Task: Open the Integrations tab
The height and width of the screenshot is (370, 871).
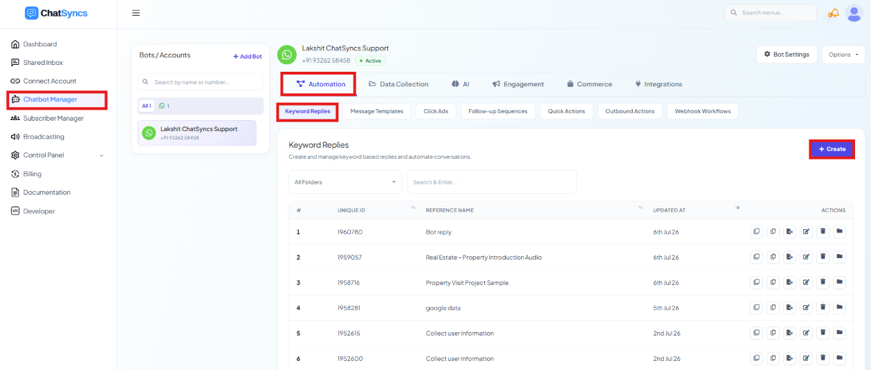Action: tap(659, 84)
